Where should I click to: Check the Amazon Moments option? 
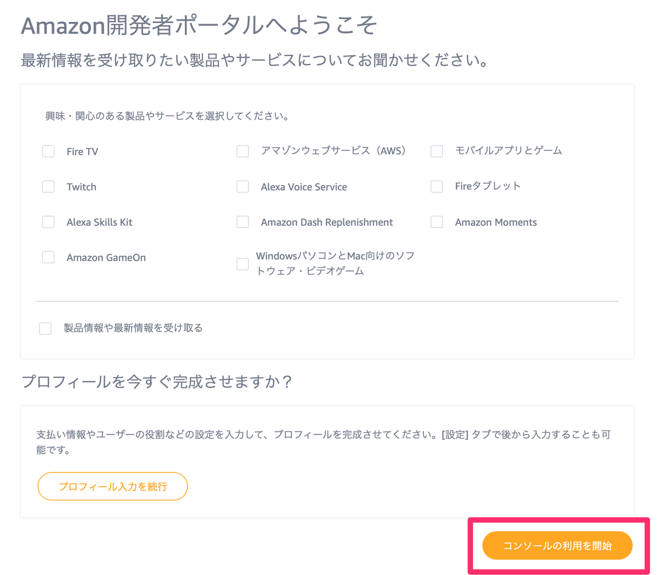point(436,222)
